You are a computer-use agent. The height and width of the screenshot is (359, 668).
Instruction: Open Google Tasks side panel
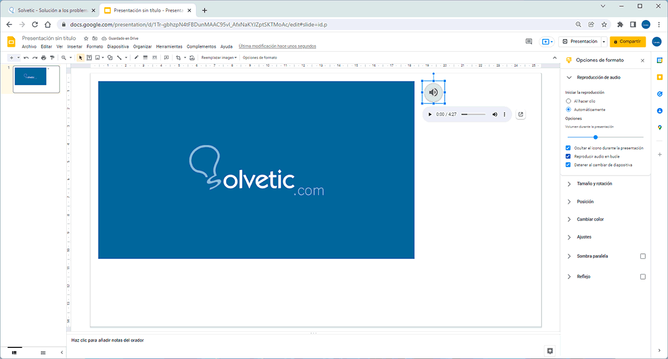coord(660,94)
